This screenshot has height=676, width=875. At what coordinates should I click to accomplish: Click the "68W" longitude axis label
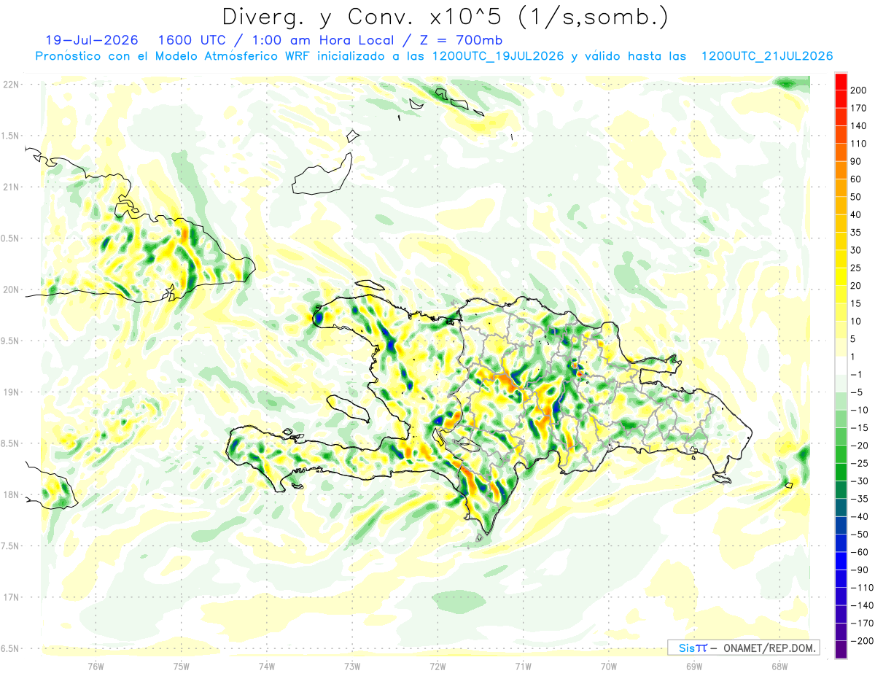point(779,666)
